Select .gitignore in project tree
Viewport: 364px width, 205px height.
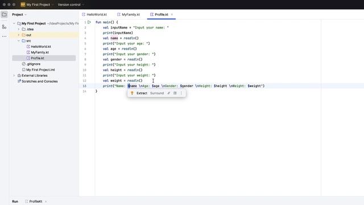pyautogui.click(x=34, y=64)
